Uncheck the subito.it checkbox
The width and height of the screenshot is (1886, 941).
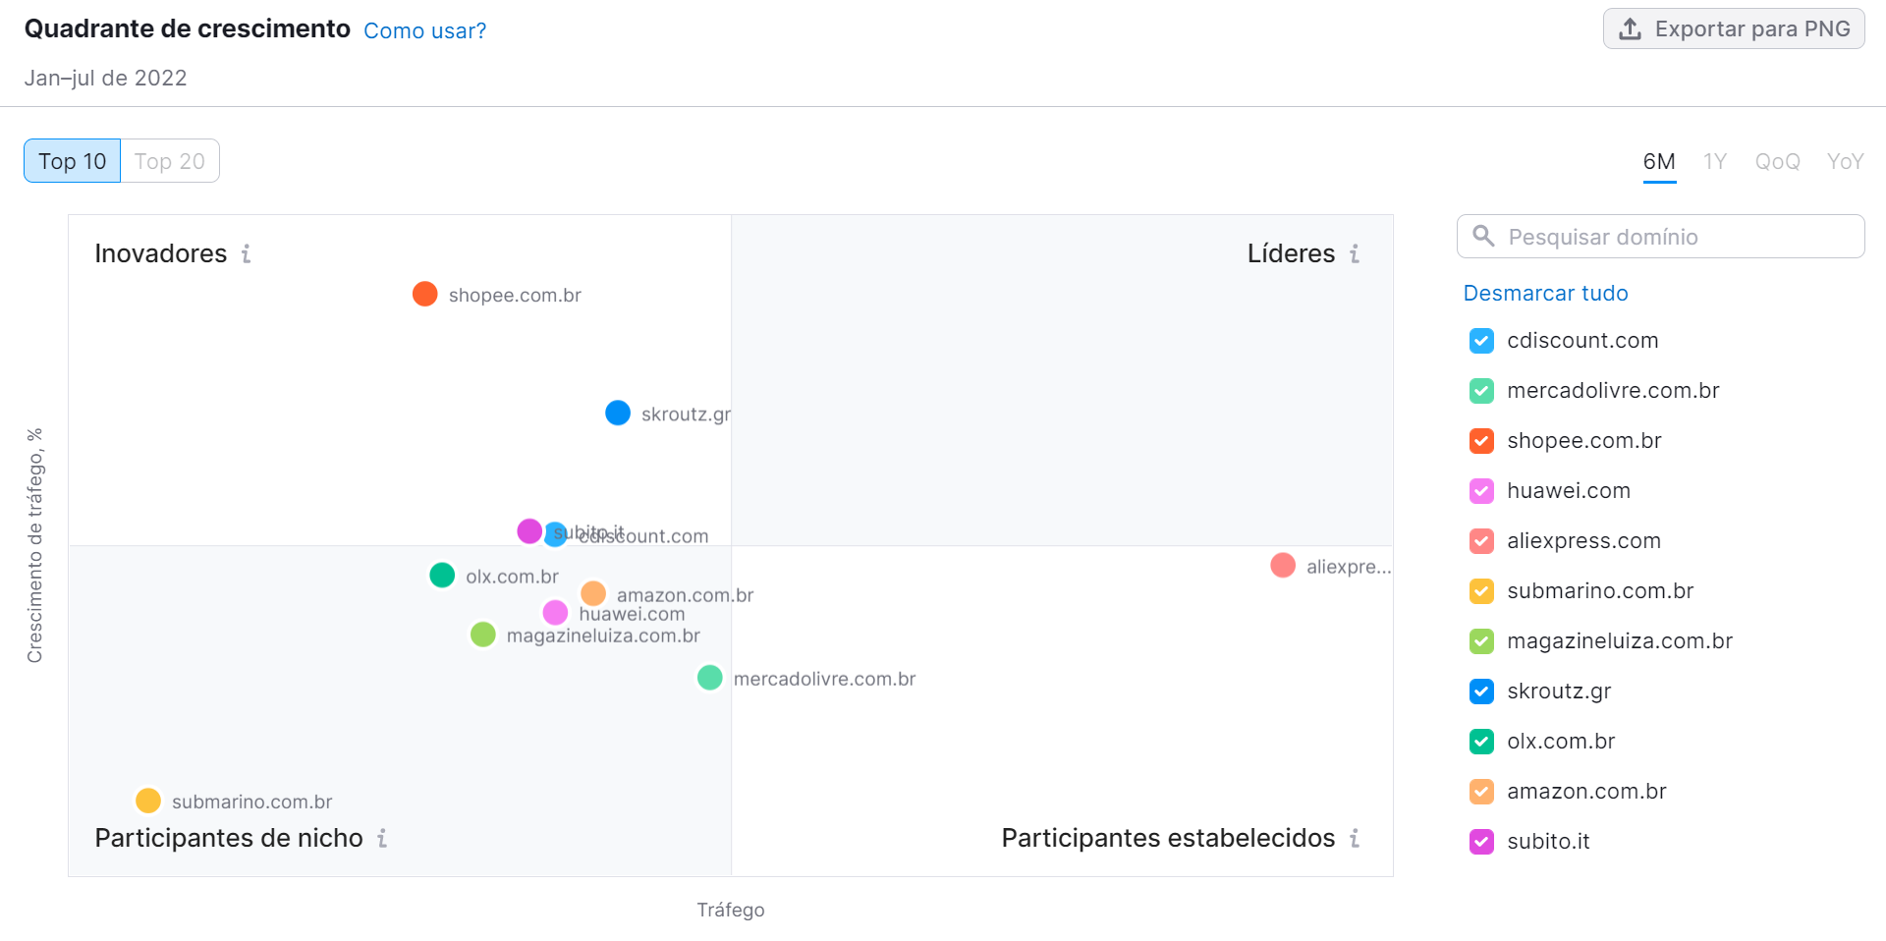[1481, 842]
